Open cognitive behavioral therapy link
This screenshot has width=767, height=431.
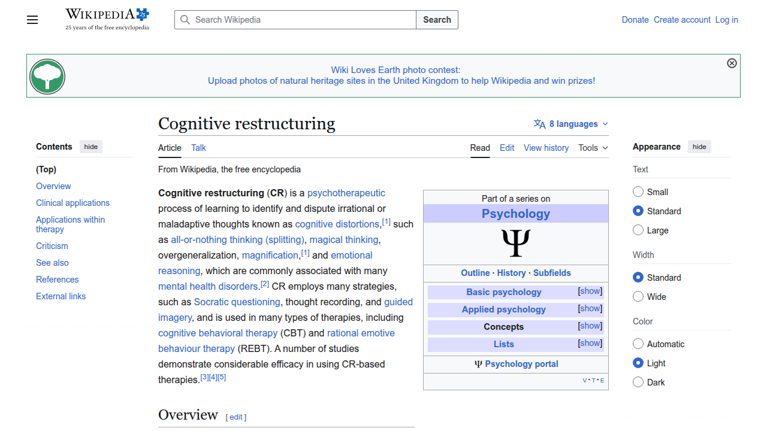coord(218,333)
